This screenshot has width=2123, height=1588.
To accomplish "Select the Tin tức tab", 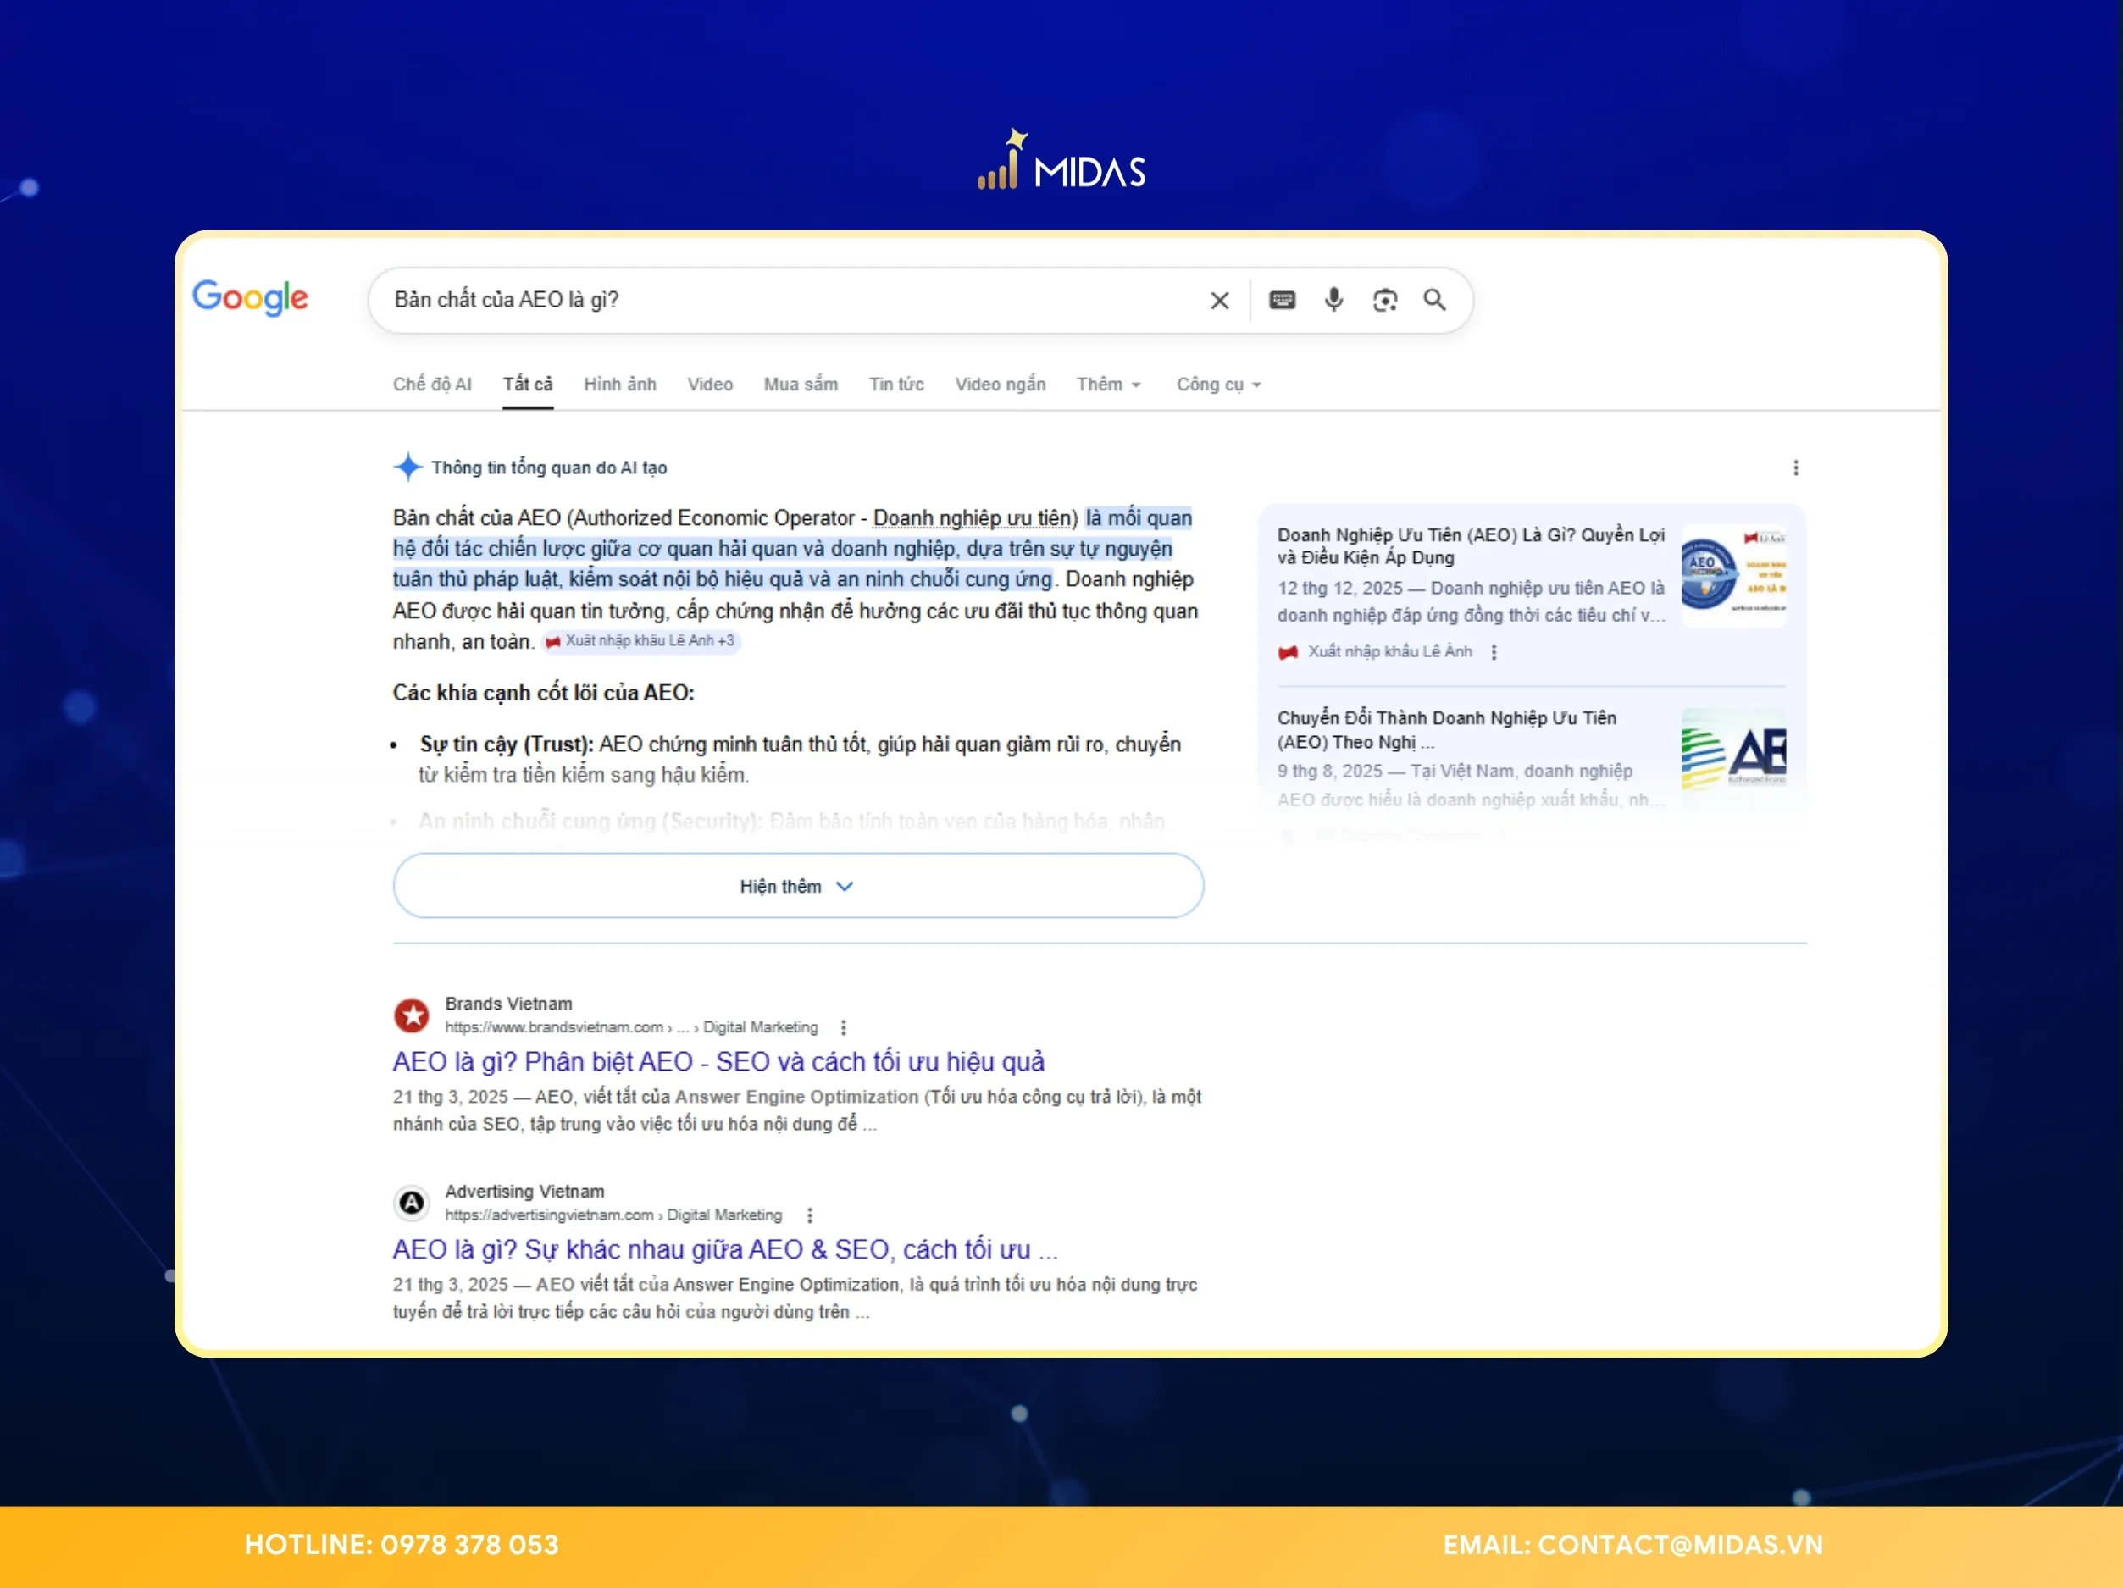I will click(x=895, y=385).
